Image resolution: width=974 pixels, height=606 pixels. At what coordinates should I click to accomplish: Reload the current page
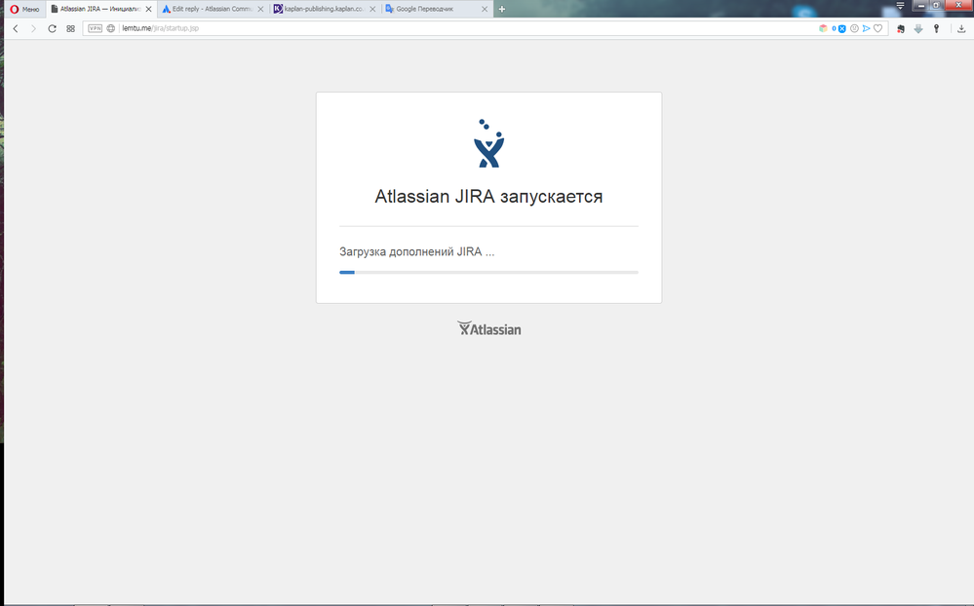[53, 28]
